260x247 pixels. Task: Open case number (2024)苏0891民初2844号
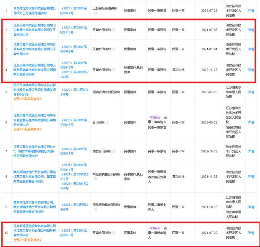[x=73, y=11]
